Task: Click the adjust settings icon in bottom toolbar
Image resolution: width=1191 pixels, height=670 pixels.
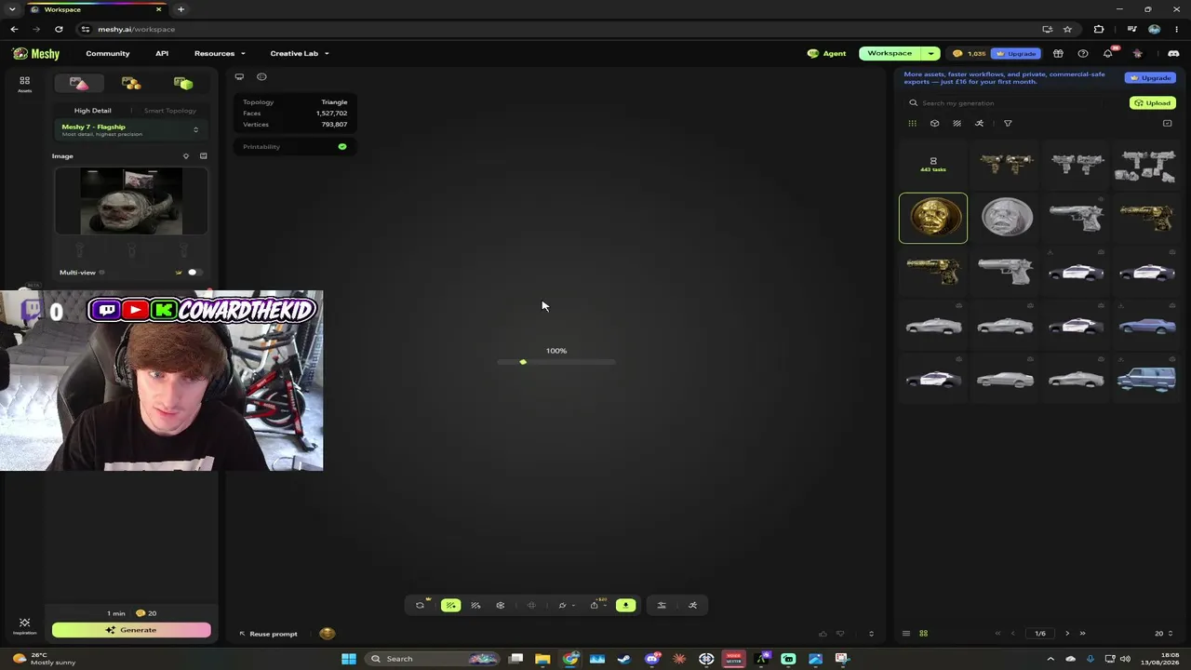Action: (x=662, y=606)
